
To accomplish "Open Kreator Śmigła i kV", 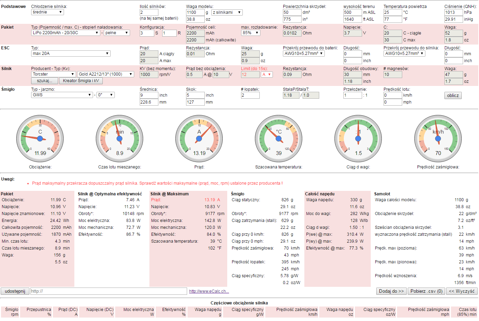I will point(81,81).
